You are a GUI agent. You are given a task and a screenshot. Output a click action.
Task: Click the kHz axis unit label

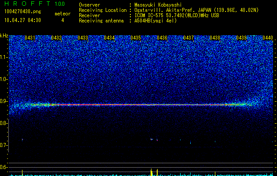4,36
